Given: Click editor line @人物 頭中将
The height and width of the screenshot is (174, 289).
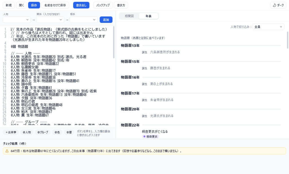Looking at the screenshot, I should (x=21, y=84).
